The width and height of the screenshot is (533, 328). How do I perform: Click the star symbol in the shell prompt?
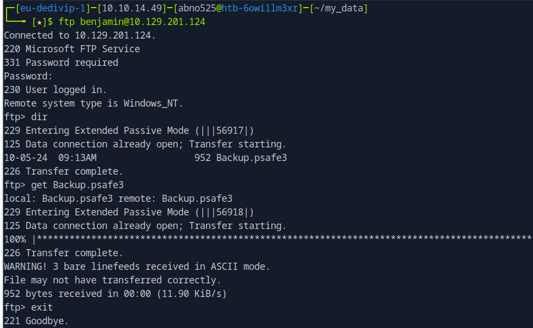[x=38, y=22]
